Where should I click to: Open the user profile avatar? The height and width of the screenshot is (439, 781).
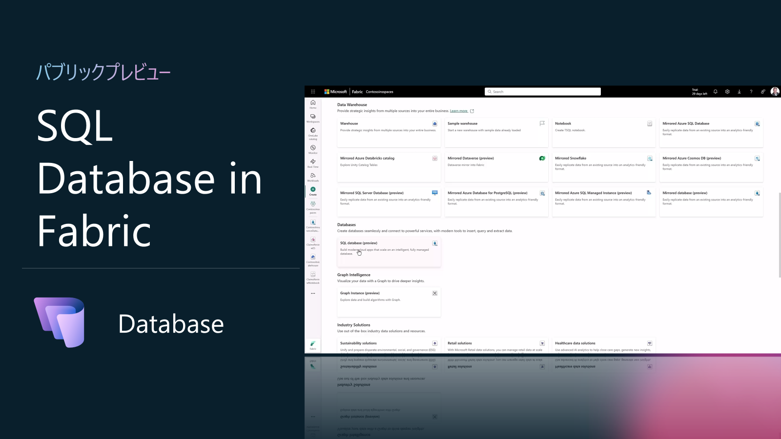775,92
